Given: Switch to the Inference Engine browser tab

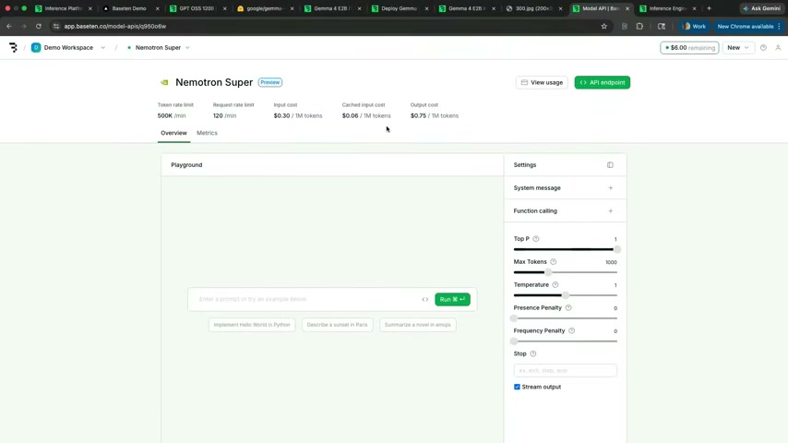Looking at the screenshot, I should click(667, 8).
